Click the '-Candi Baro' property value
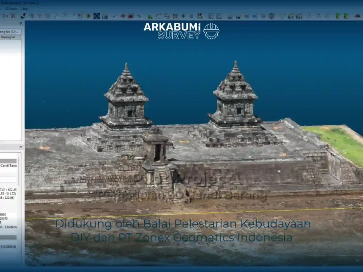Image resolution: width=363 pixels, height=272 pixels. click(9, 166)
